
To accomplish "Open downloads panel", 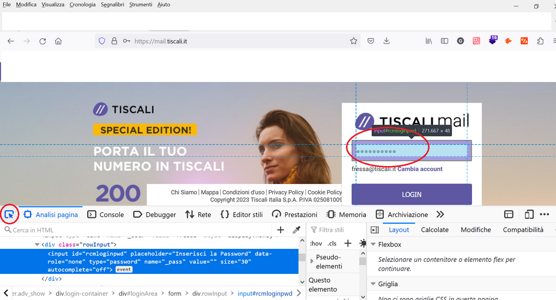I will [x=386, y=41].
